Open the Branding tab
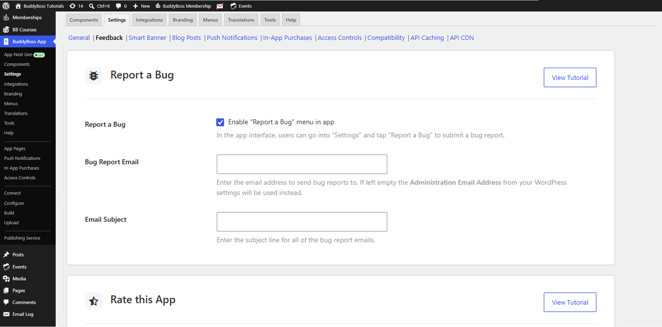Viewport: 662px width, 327px height. point(183,20)
